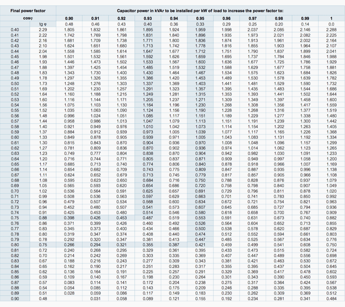Image resolution: width=345 pixels, height=307 pixels.
Task: Click 1.483 in row 0.51, column 0.98
Action: point(279,89)
